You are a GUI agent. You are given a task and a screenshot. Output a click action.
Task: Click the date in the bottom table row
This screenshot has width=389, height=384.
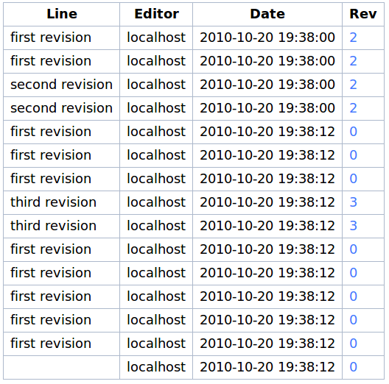(267, 367)
